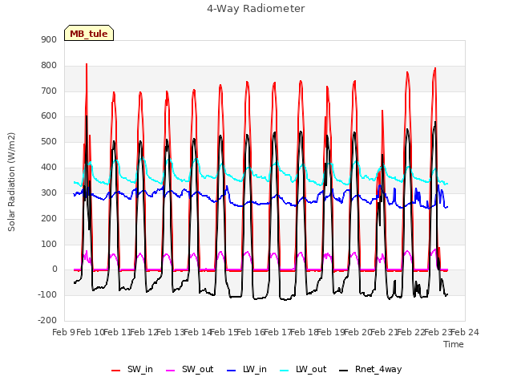Toggle the Rnet_4way legend entry

pos(370,369)
